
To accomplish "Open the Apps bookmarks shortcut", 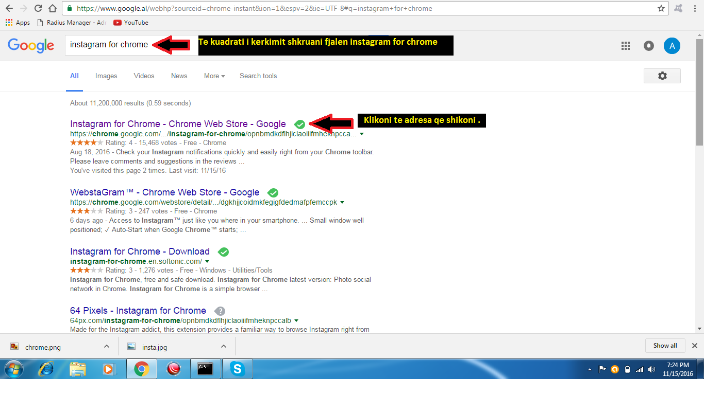I will pos(18,23).
